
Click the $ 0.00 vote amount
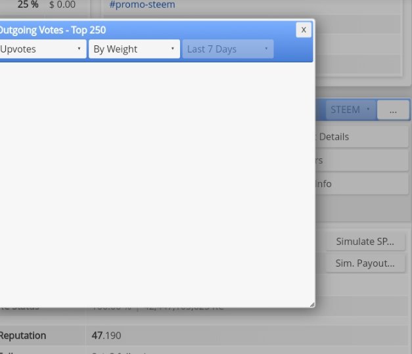(x=62, y=5)
